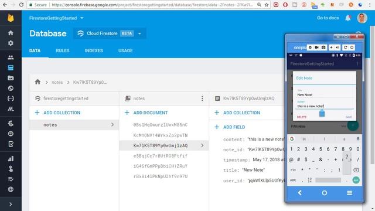This screenshot has width=375, height=211.
Task: Click home icon in Firestore breadcrumb
Action: pos(37,82)
